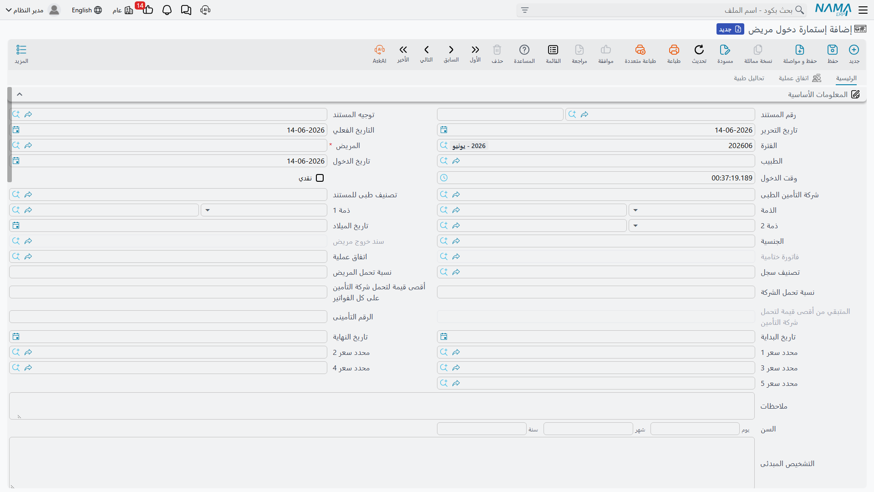Open the chat messages icon
Image resolution: width=874 pixels, height=492 pixels.
pyautogui.click(x=186, y=10)
